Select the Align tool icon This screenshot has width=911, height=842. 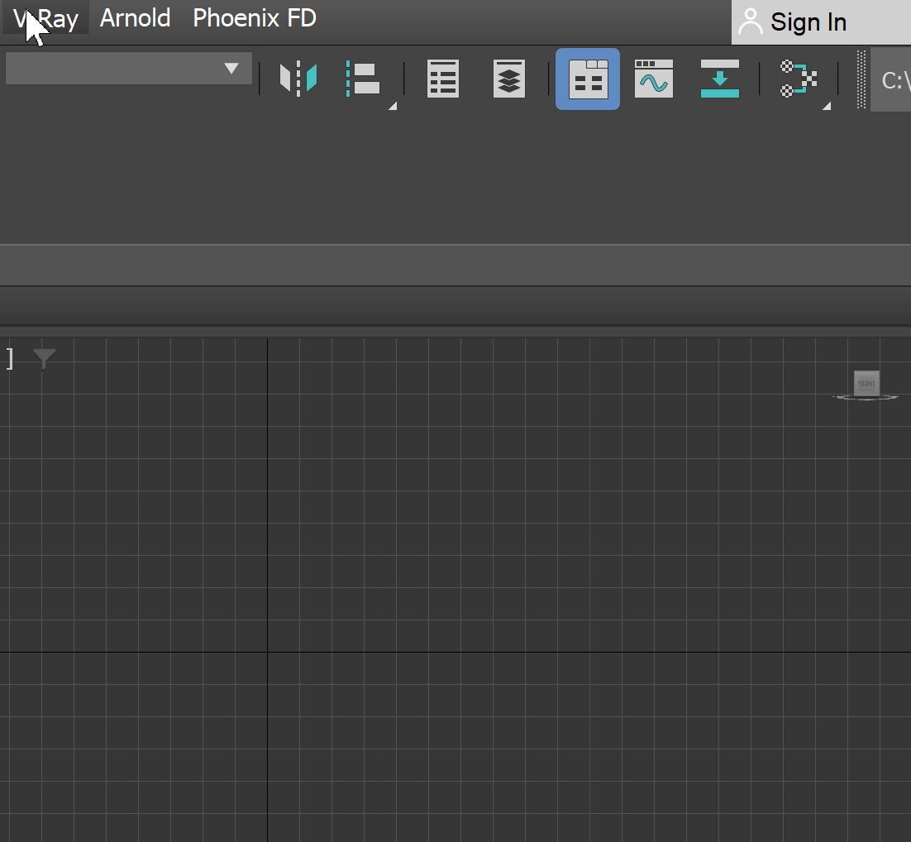(x=364, y=79)
